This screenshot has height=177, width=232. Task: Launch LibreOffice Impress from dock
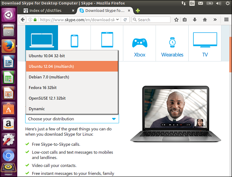coord(9,93)
